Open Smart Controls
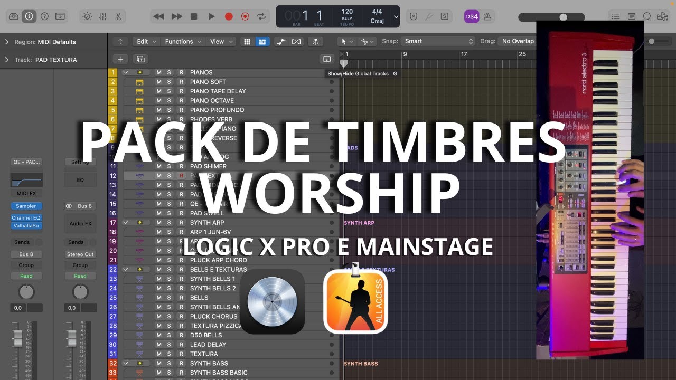This screenshot has width=676, height=380. point(88,16)
